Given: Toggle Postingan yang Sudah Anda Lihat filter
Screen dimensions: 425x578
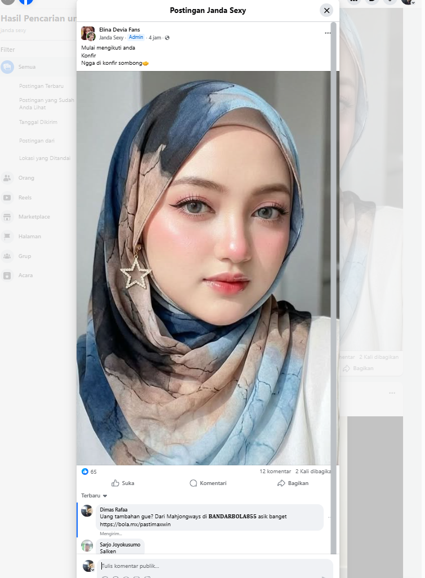Looking at the screenshot, I should [46, 104].
